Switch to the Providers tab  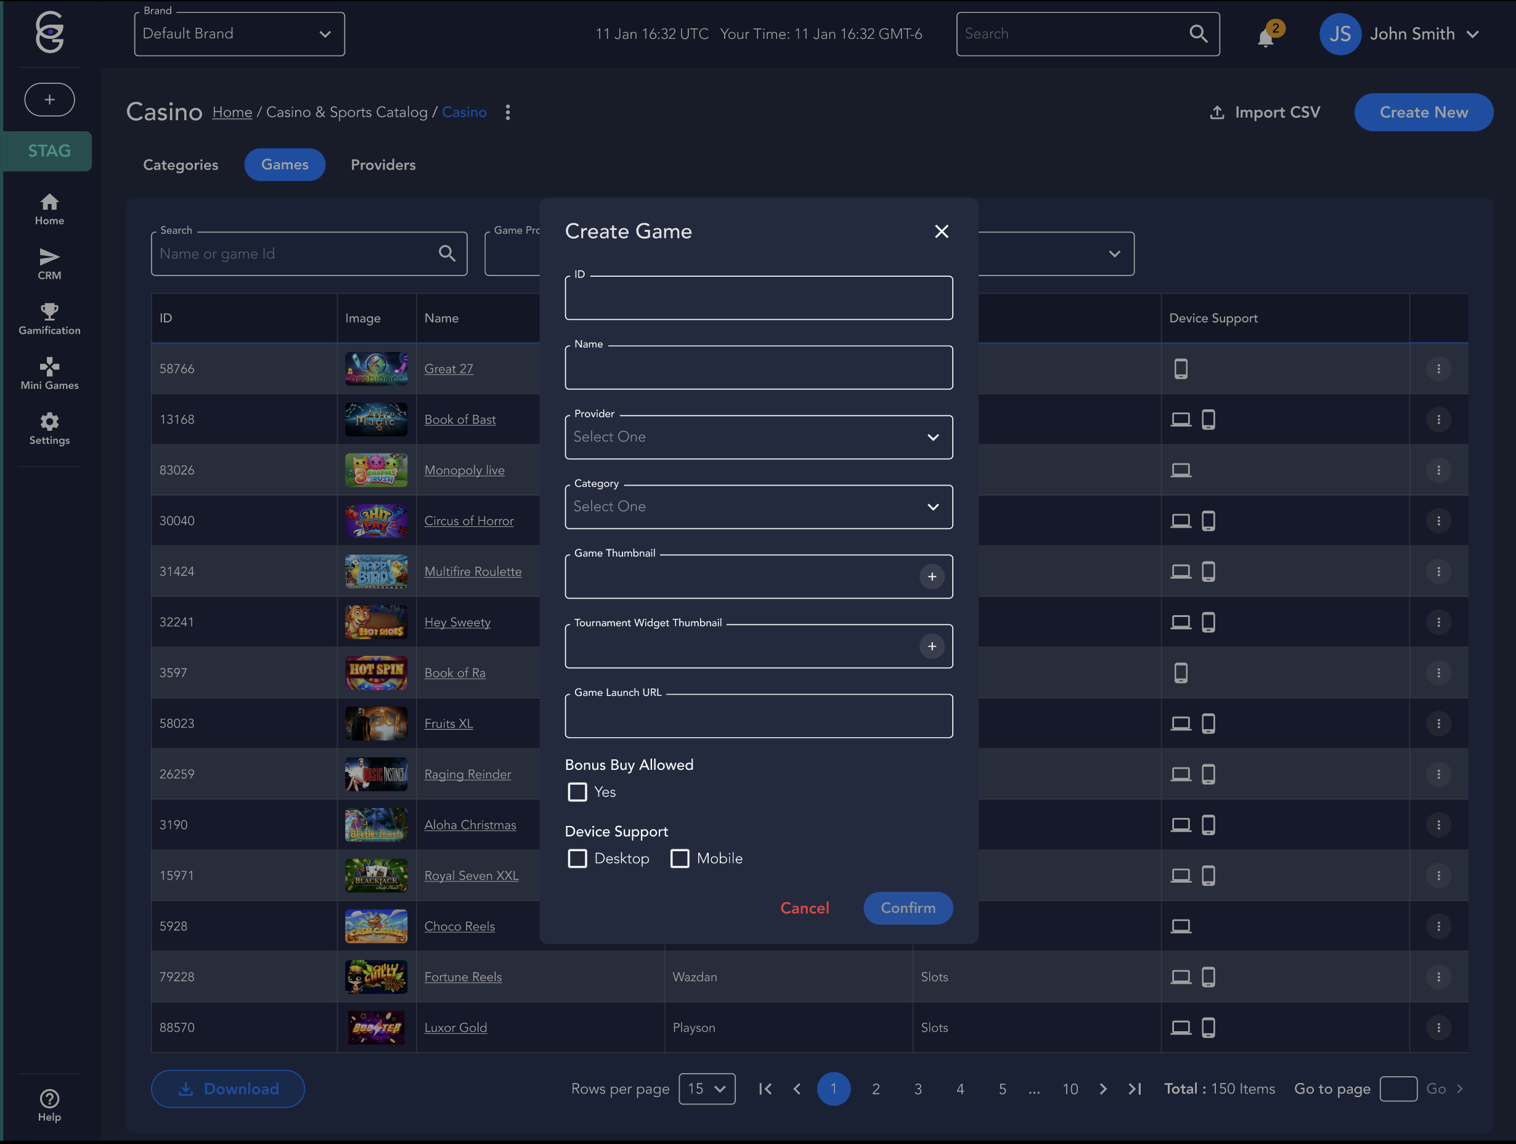tap(383, 165)
